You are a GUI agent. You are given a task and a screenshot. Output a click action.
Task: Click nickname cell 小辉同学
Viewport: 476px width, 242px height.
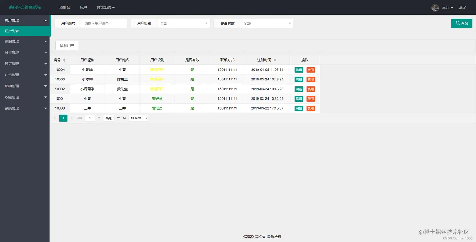coord(87,89)
